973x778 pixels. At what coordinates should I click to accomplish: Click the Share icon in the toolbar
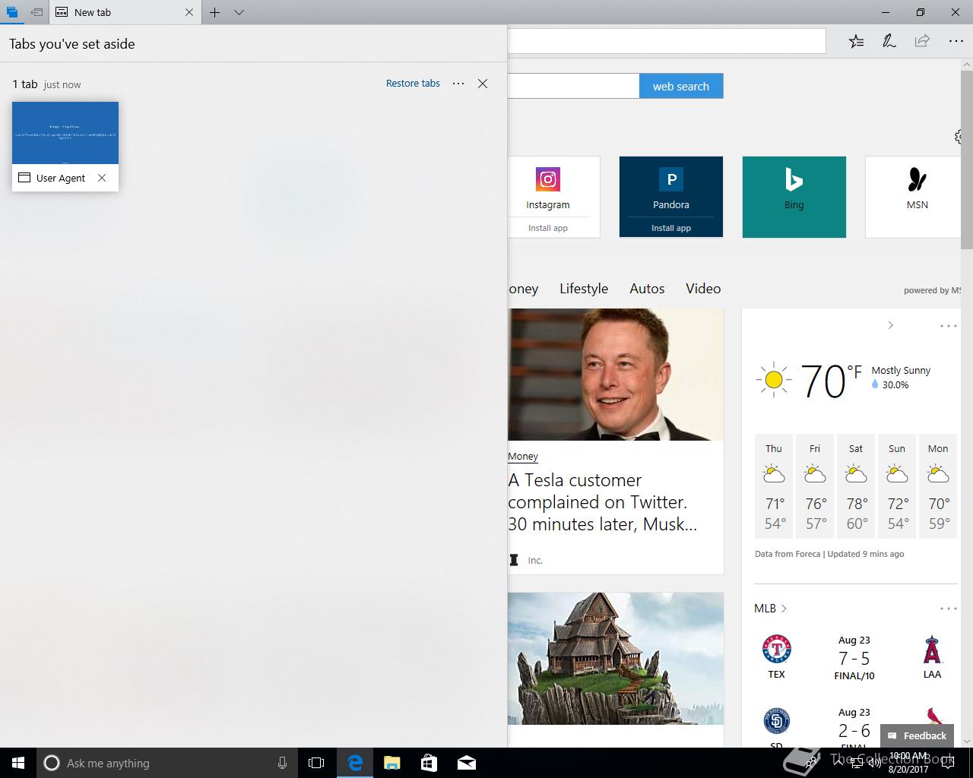922,41
